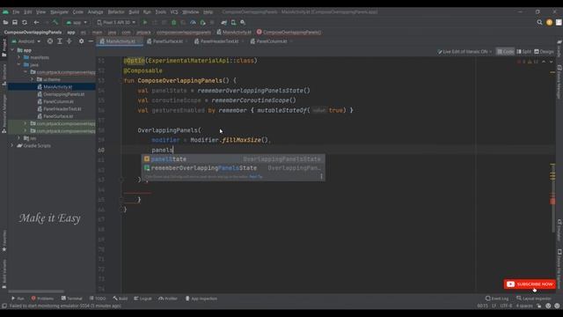
Task: Select PanelHeaderText.kt in project tree
Action: [x=62, y=109]
